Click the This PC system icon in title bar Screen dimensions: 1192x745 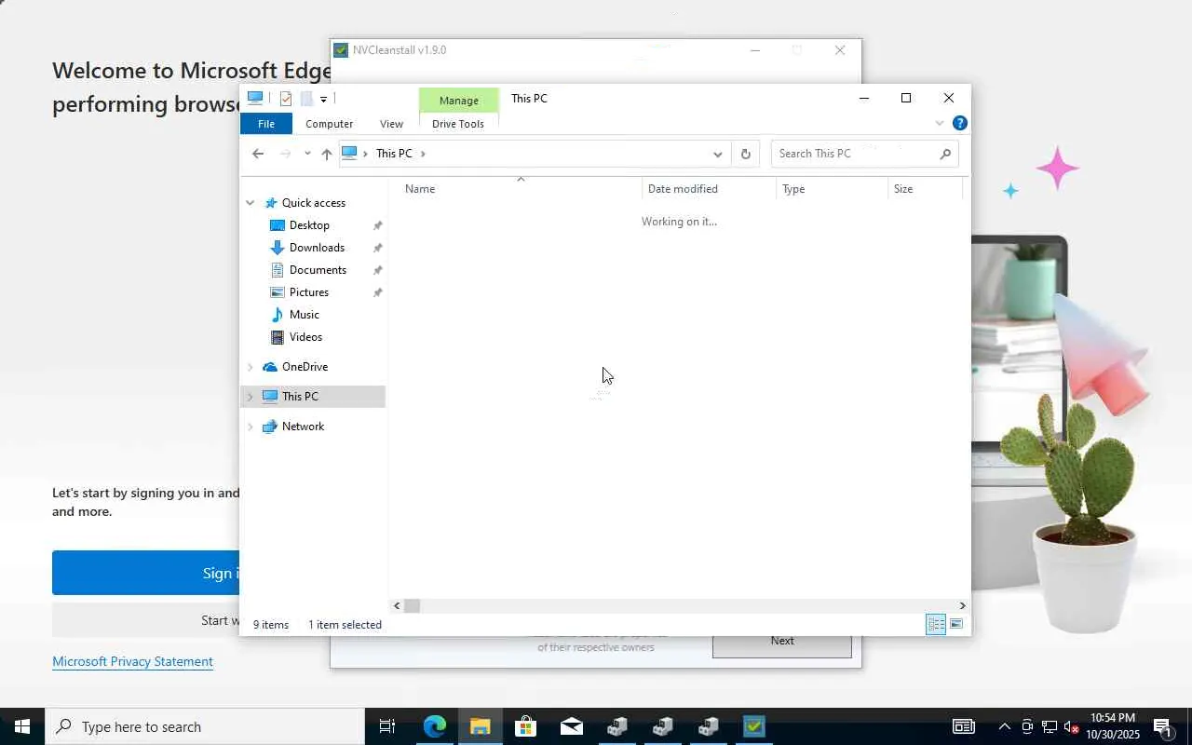coord(254,98)
